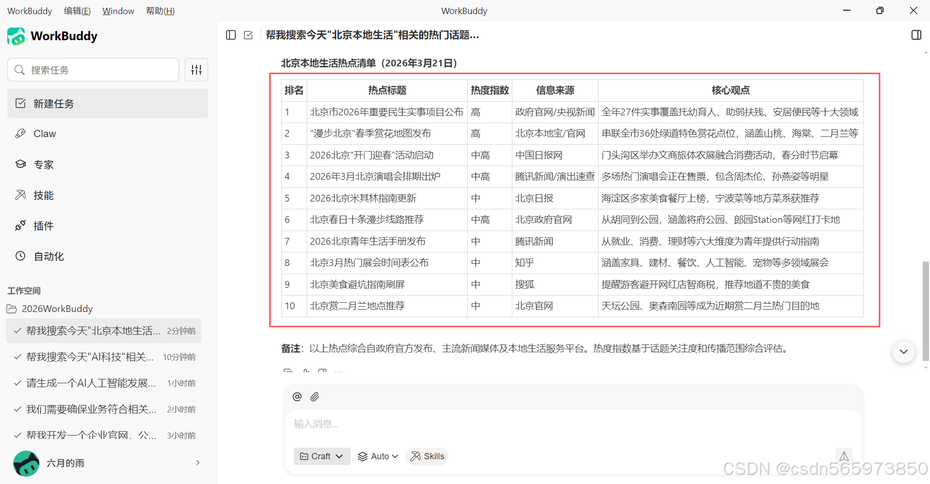Click cell 天坛公园、奥森南园 core viewpoint
Screen dimensions: 930x484
coord(731,306)
